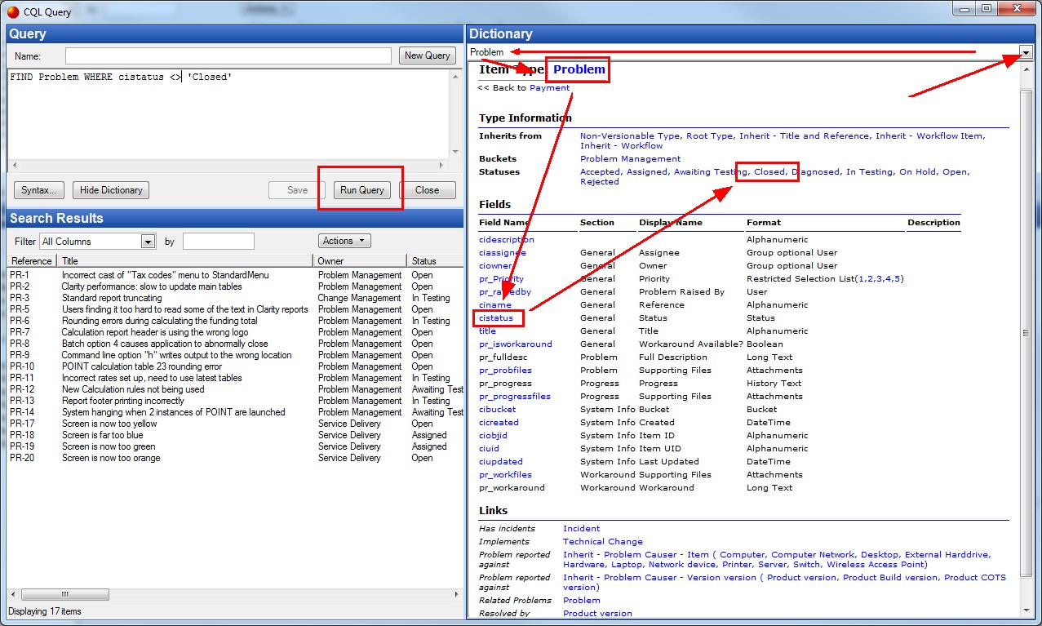This screenshot has height=626, width=1042.
Task: Click the query editor scroll down arrow
Action: point(455,153)
